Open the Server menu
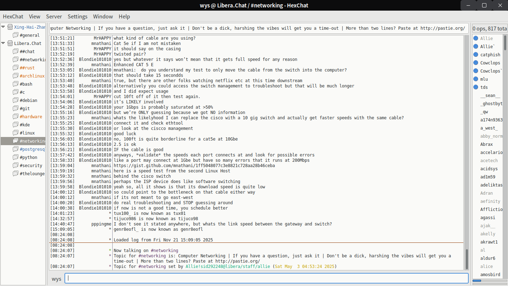Image resolution: width=508 pixels, height=286 pixels. click(x=54, y=16)
